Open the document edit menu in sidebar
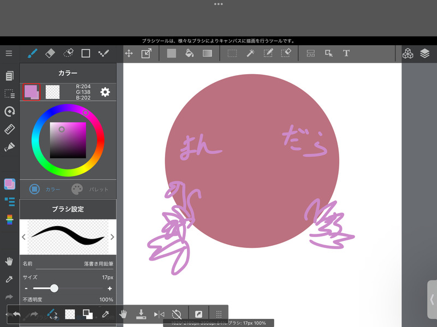The width and height of the screenshot is (437, 327). (x=9, y=76)
